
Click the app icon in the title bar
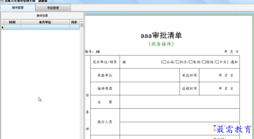[x=2, y=1]
